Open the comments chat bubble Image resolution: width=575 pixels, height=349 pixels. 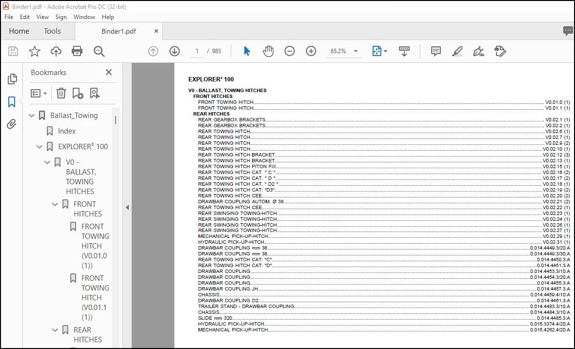point(568,31)
